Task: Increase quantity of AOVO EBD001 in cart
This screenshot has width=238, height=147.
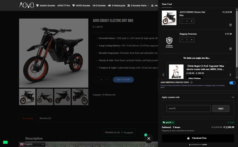Action: [x=192, y=21]
